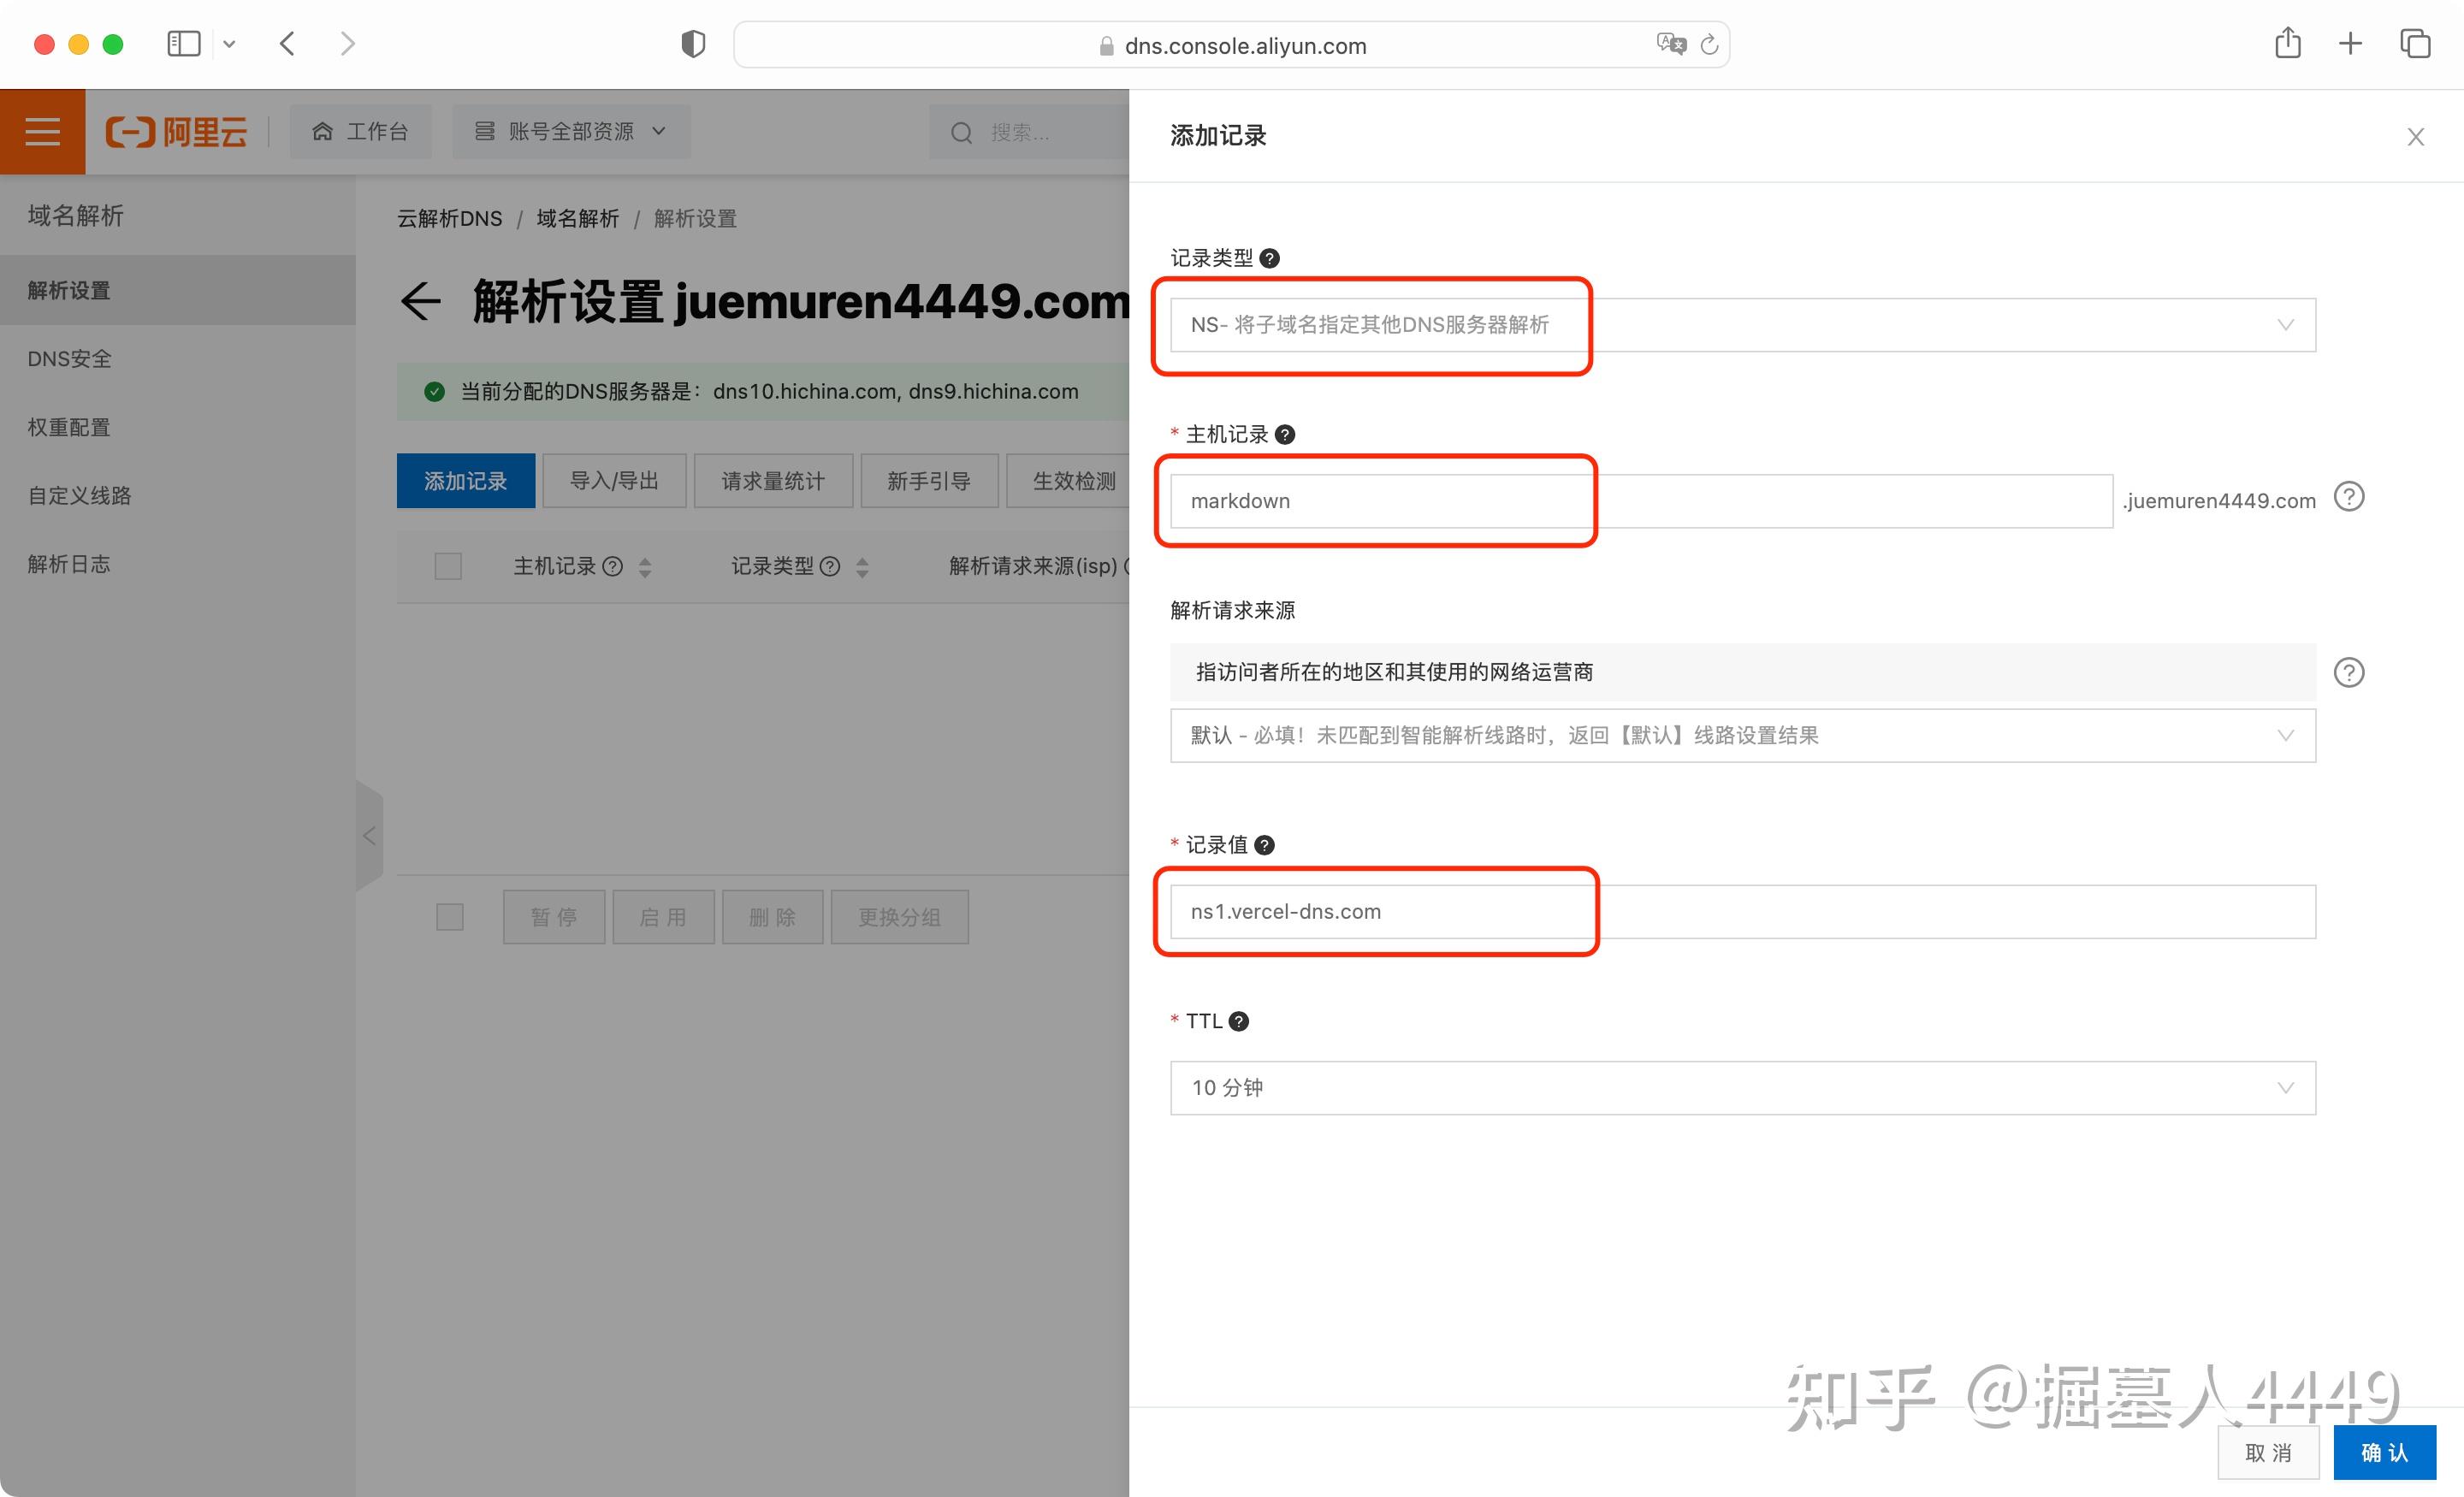Collapse the left sidebar with handle arrow

coord(369,836)
